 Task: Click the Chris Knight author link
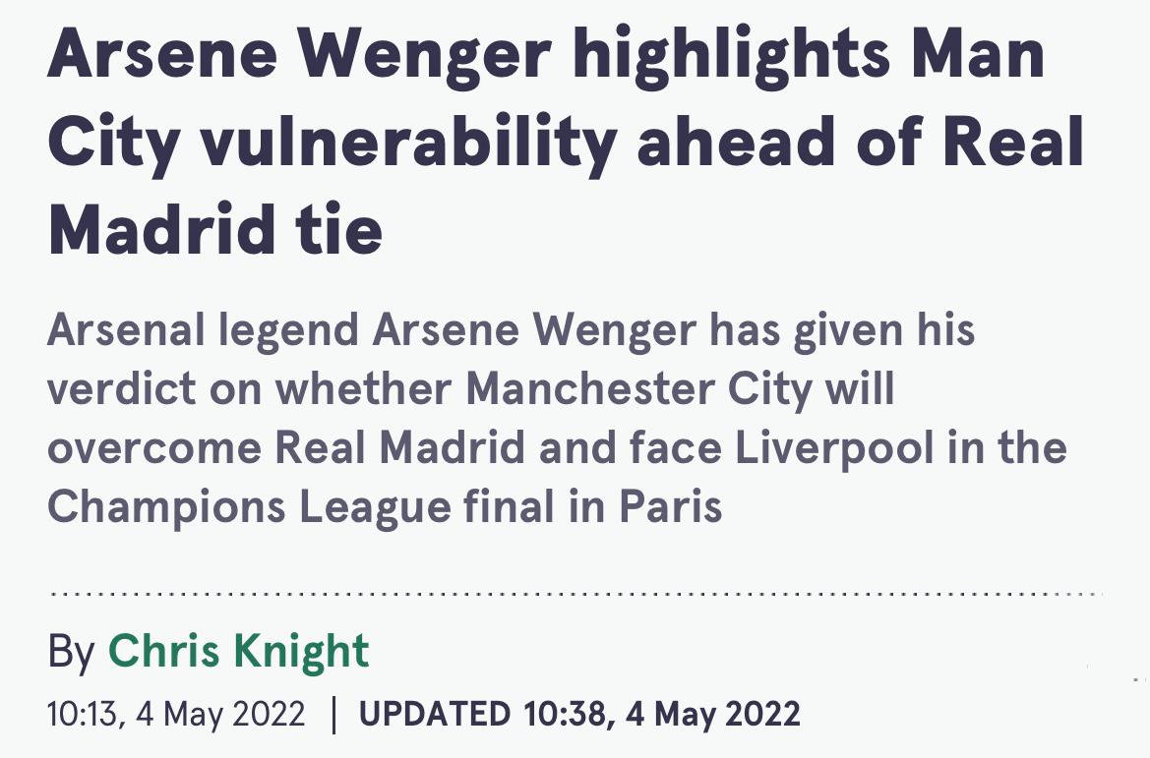(x=238, y=651)
